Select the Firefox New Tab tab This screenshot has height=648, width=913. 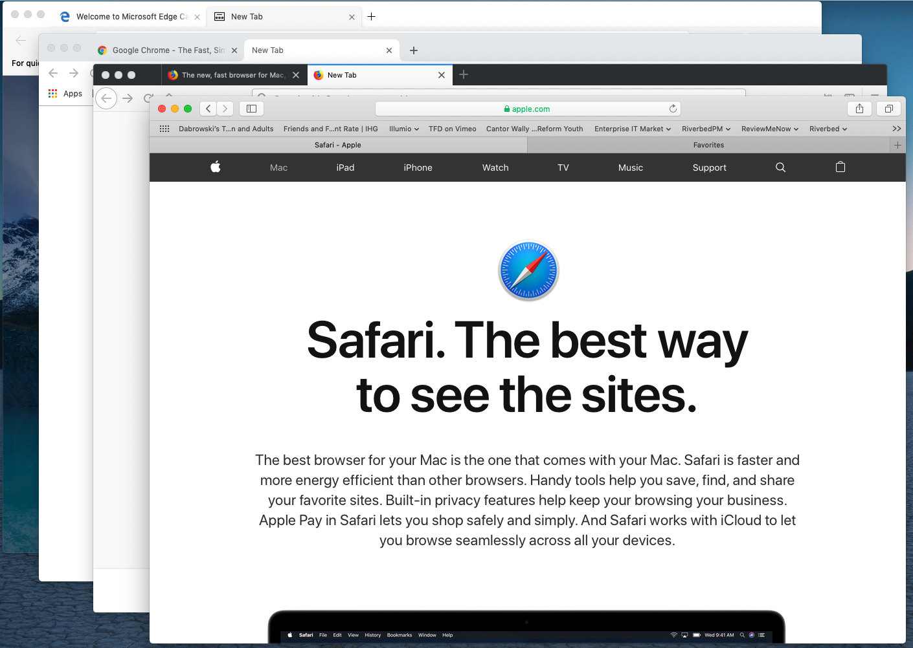372,75
